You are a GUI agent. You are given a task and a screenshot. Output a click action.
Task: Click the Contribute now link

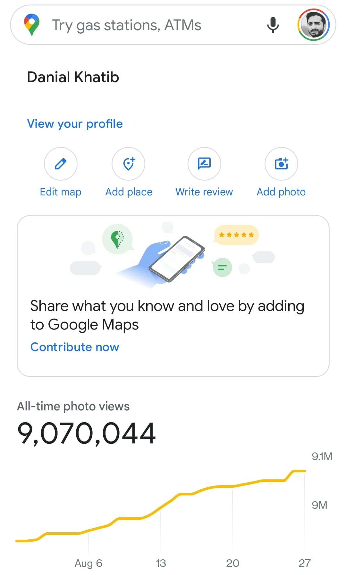click(x=75, y=347)
